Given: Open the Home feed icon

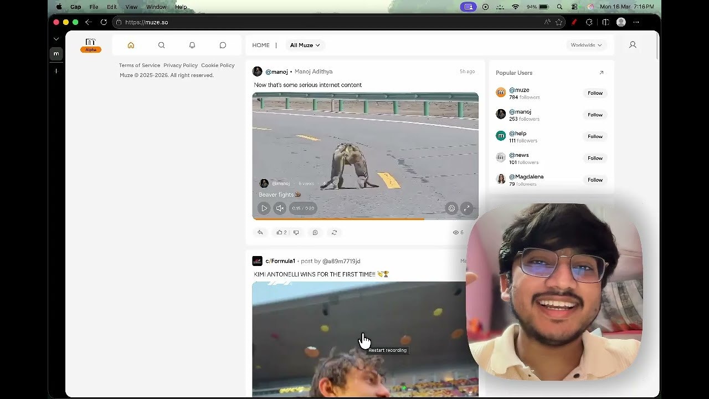Looking at the screenshot, I should point(131,45).
